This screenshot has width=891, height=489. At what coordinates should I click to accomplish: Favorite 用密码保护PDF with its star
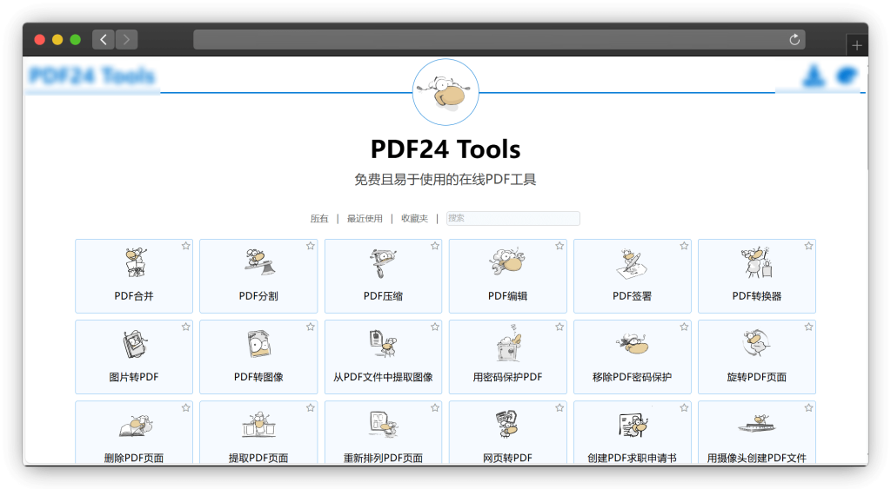(559, 327)
